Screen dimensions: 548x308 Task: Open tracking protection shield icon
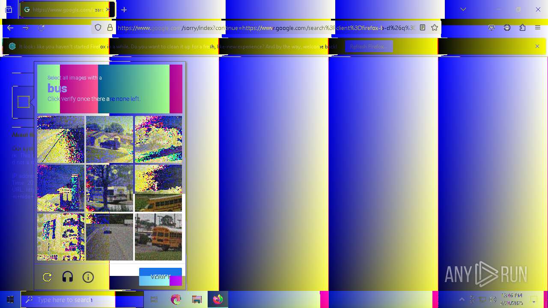click(98, 27)
